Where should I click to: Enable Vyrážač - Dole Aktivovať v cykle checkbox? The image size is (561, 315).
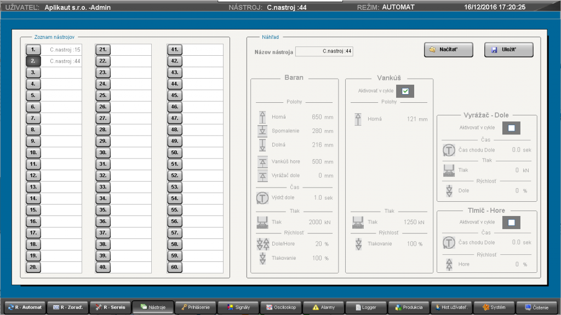[511, 128]
